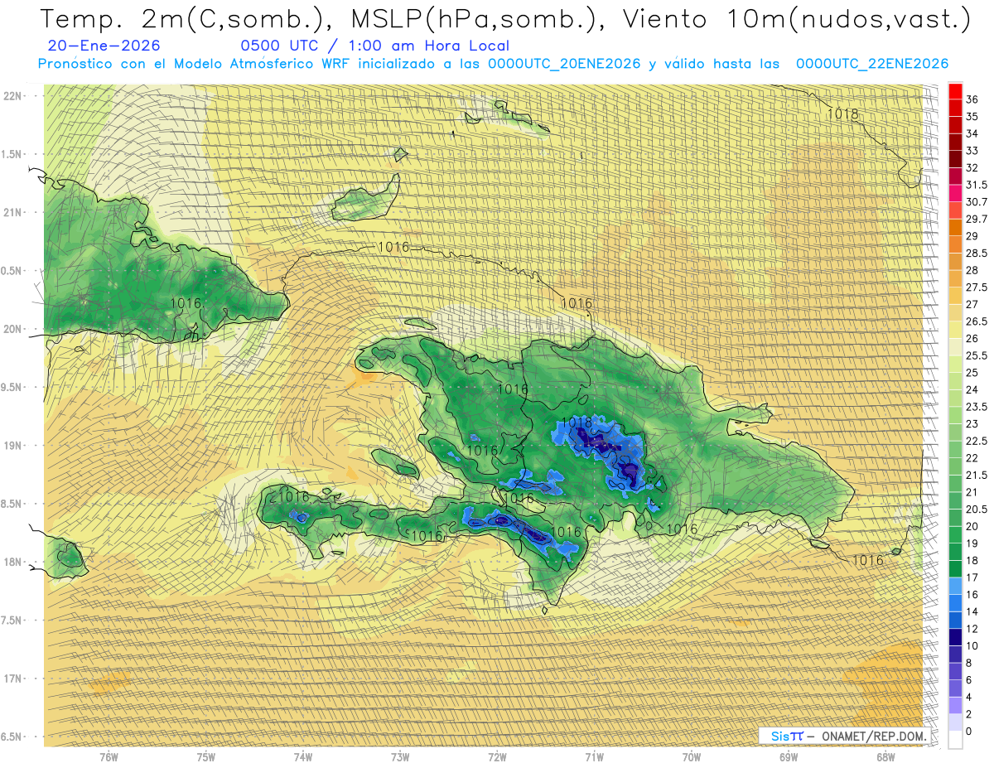Click the '21N' latitude label

click(x=13, y=212)
